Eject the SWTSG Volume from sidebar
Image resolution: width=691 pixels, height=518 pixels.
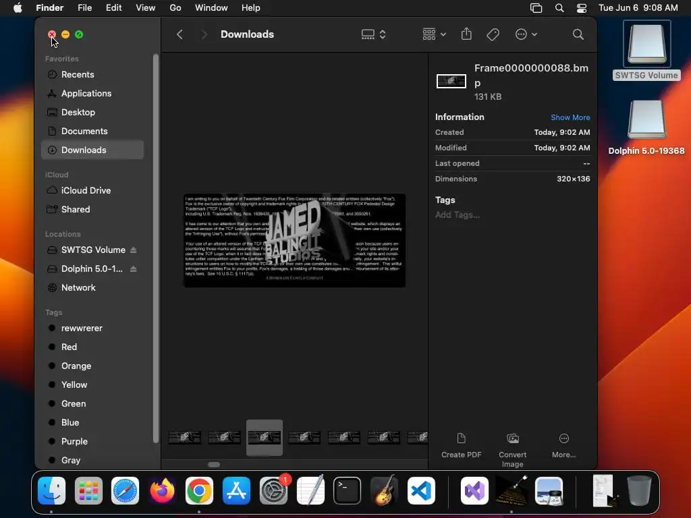133,250
